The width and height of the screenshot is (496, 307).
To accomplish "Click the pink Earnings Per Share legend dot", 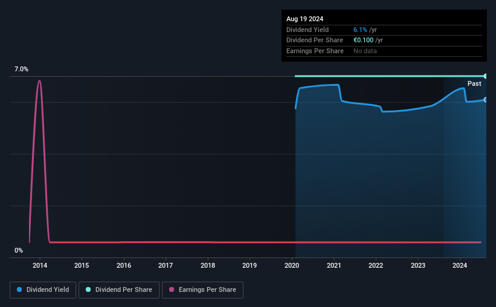I will pos(172,289).
